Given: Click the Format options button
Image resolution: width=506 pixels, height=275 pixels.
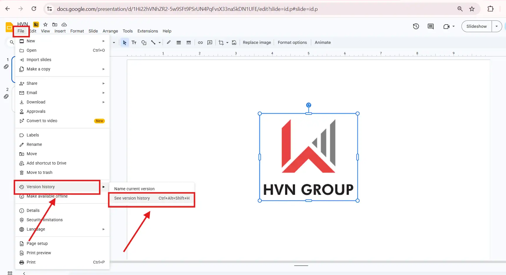Looking at the screenshot, I should pos(292,42).
